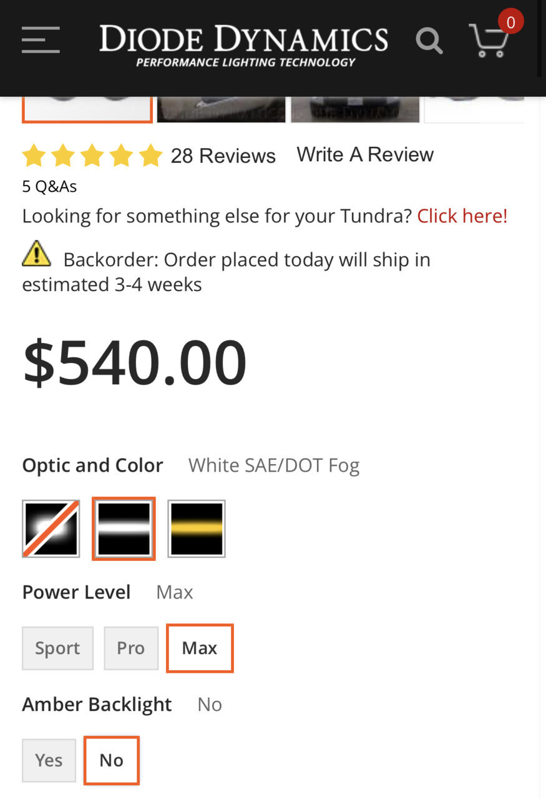Select the Max power level
Screen dimensions: 546x799
click(200, 648)
